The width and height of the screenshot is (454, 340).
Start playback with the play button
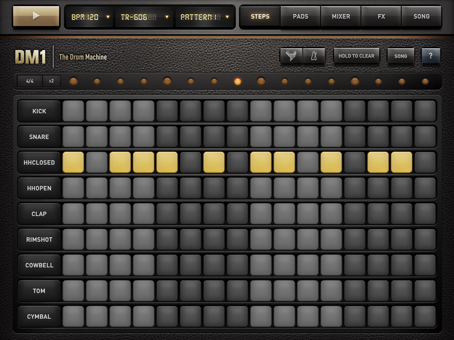[x=36, y=16]
